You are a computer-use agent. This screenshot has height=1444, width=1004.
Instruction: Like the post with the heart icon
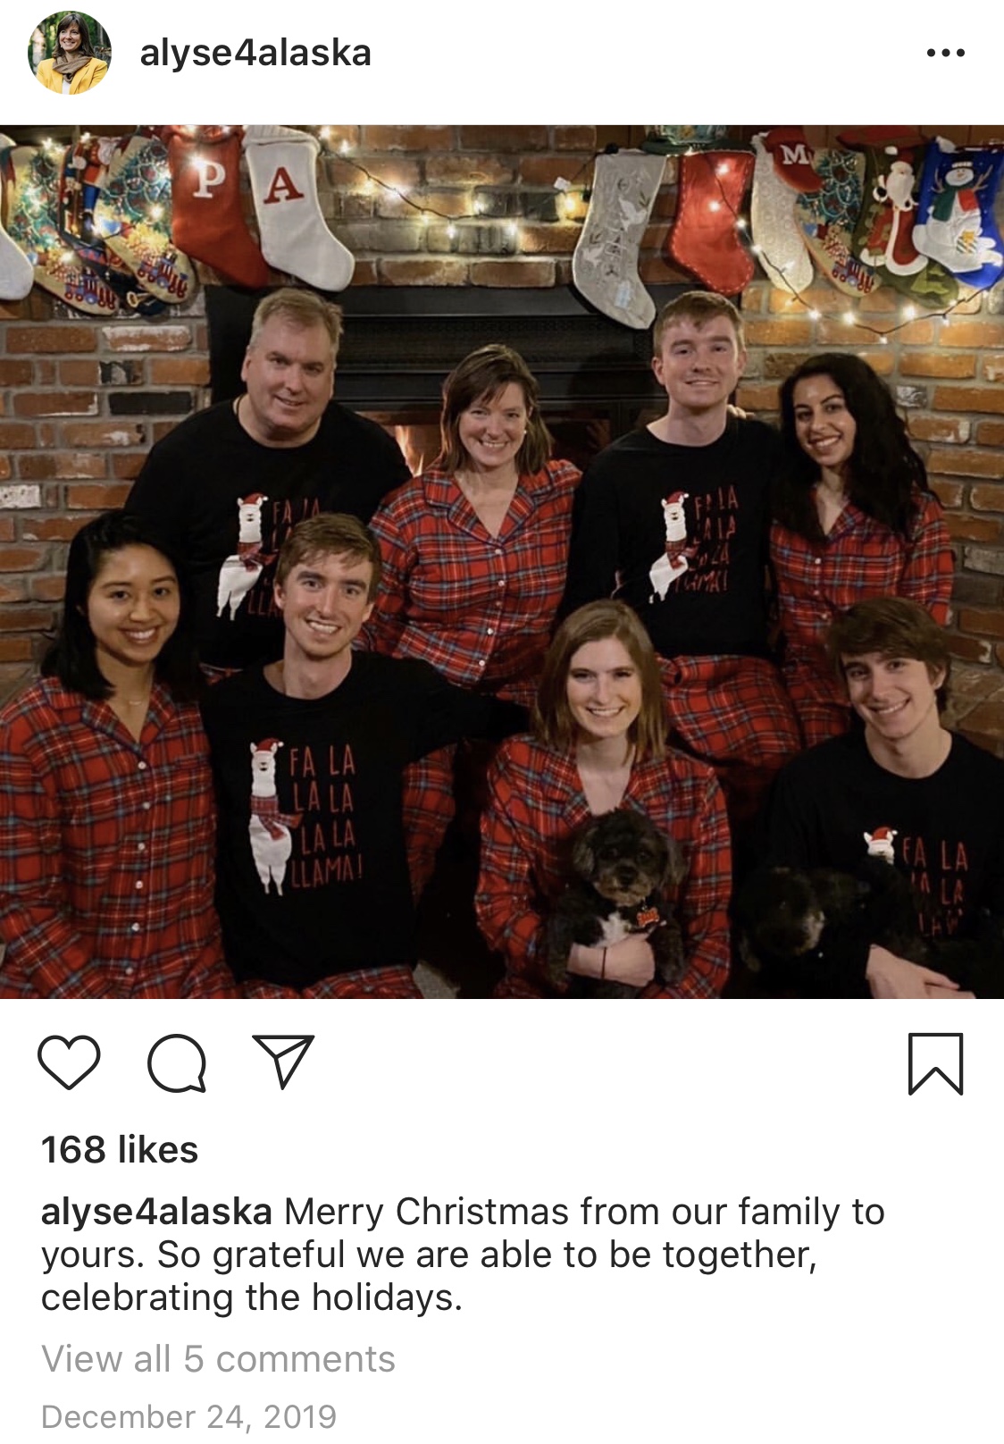tap(69, 1062)
